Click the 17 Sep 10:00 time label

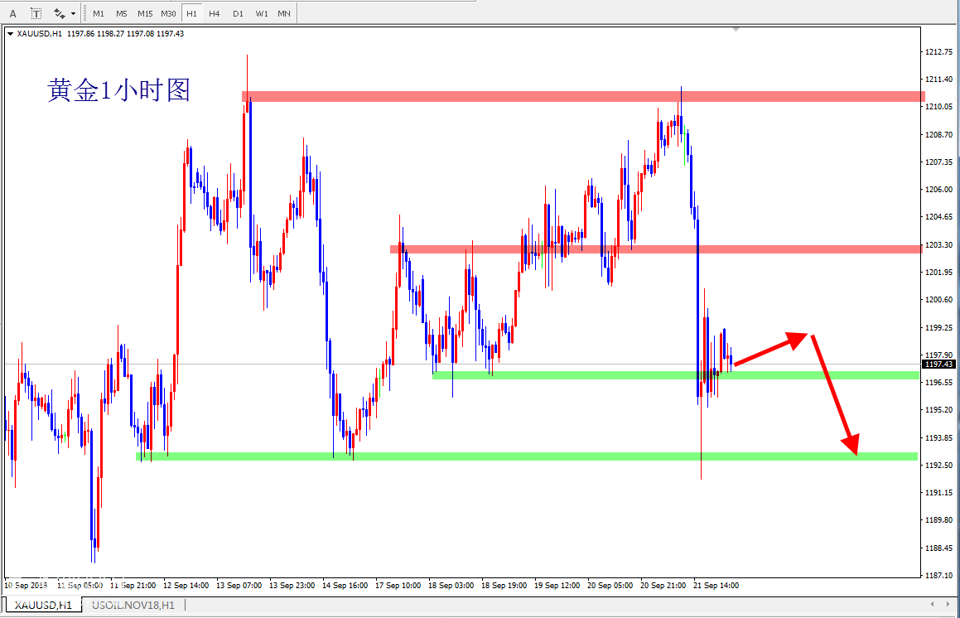pyautogui.click(x=398, y=586)
